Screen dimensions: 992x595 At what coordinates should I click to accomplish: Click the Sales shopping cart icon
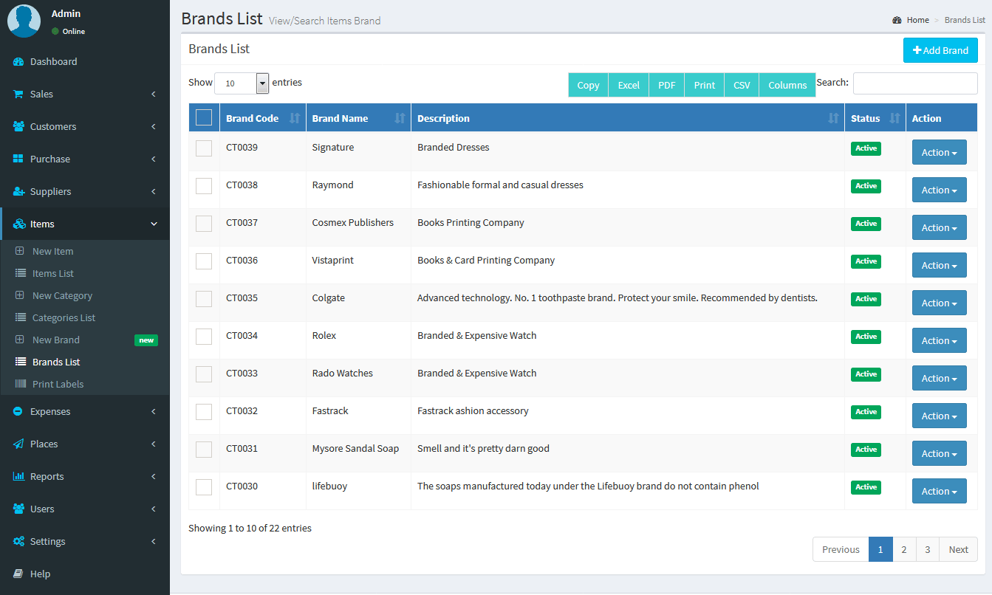tap(18, 94)
